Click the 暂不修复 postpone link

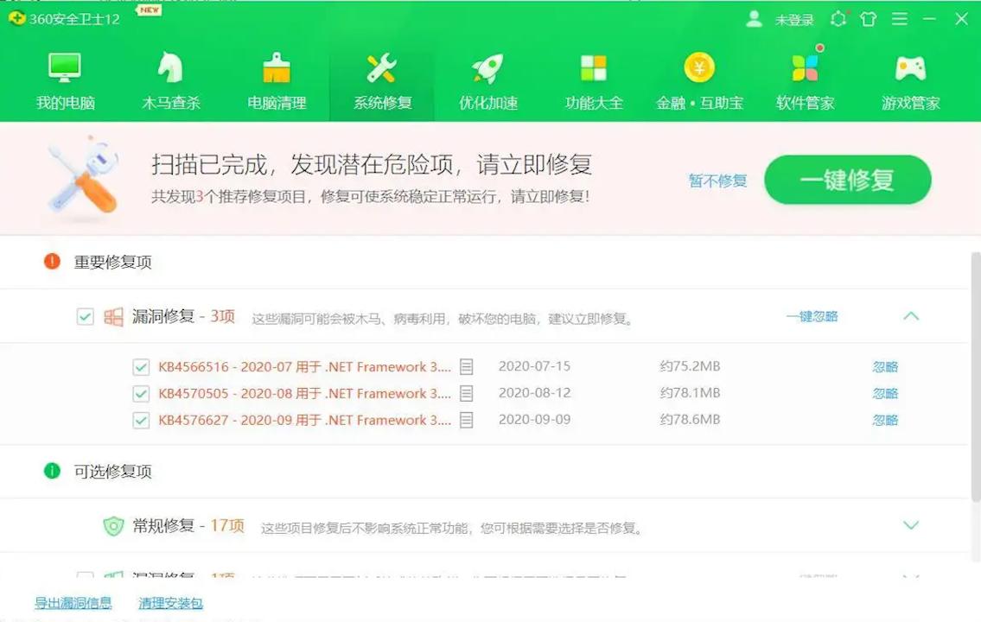click(x=717, y=181)
